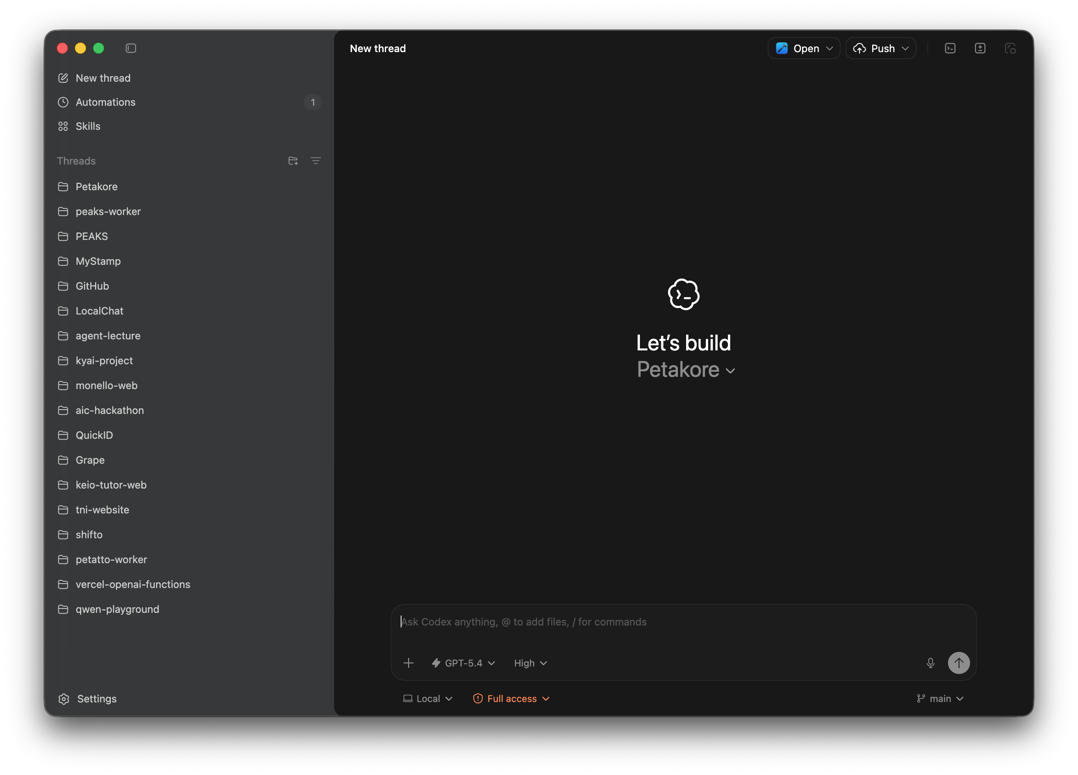Select vercel-openai-functions project
This screenshot has width=1078, height=775.
point(189,584)
